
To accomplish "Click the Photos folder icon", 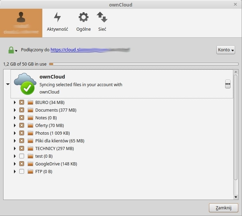I will pyautogui.click(x=30, y=133).
